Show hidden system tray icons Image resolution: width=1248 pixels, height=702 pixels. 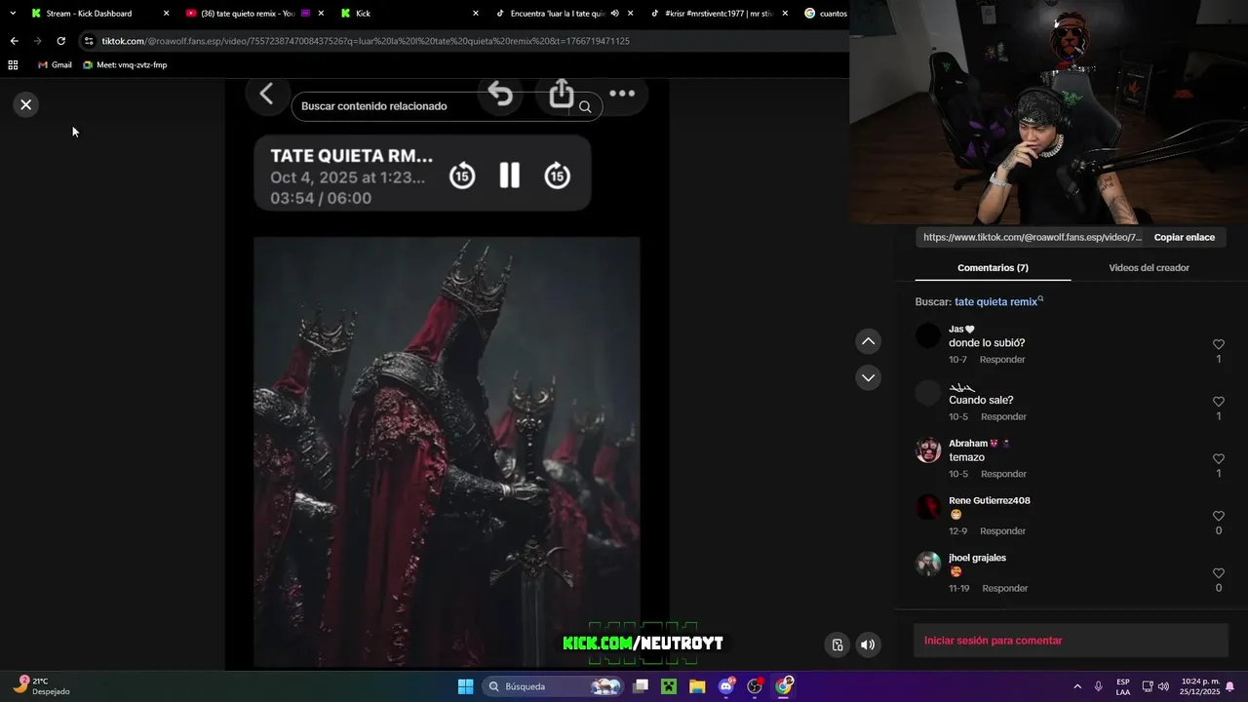[x=1077, y=686]
